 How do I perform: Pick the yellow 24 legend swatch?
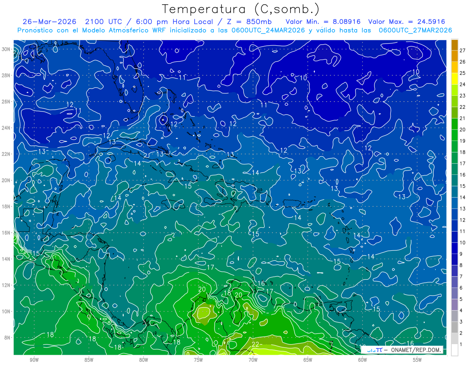[454, 78]
